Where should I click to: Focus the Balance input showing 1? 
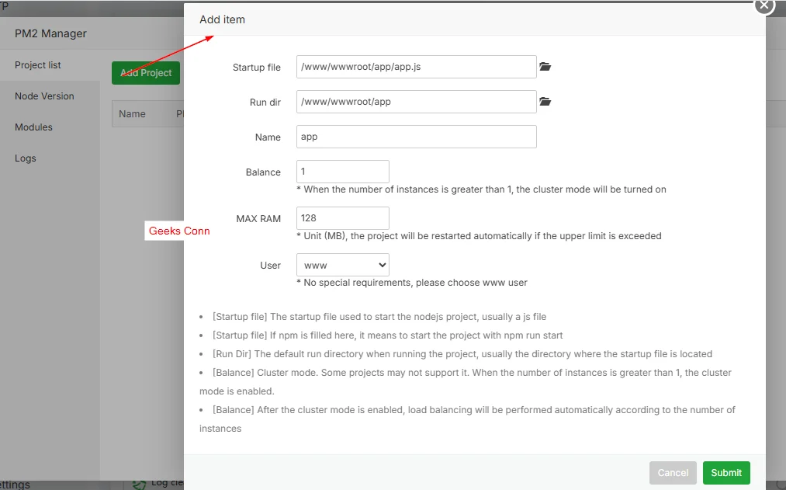342,171
